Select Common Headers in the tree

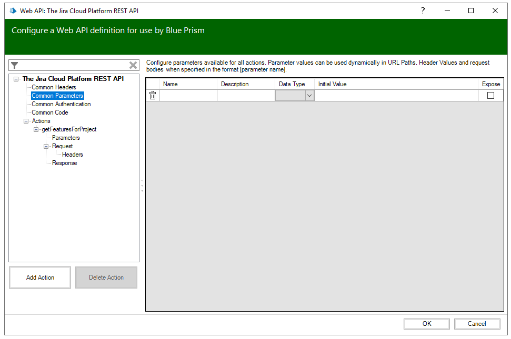pos(54,87)
